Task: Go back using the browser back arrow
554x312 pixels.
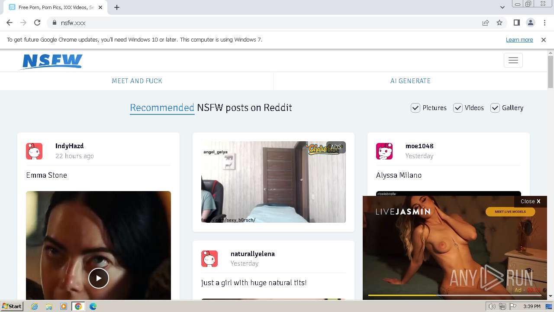Action: [10, 23]
